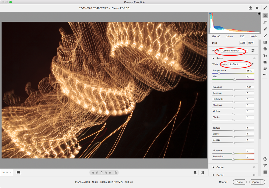Screen dimensions: 269x188
Task: Click the histogram graph
Action: pos(235,23)
